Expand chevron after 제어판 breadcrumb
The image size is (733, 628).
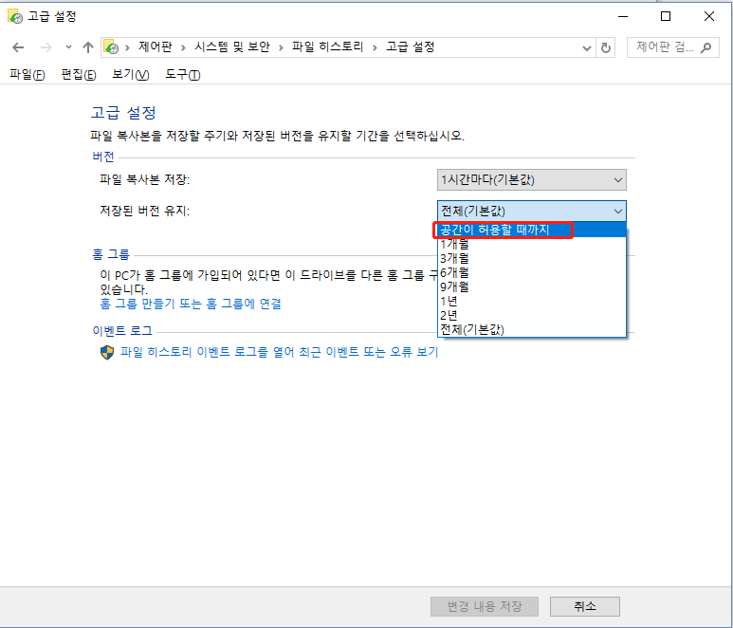(183, 47)
